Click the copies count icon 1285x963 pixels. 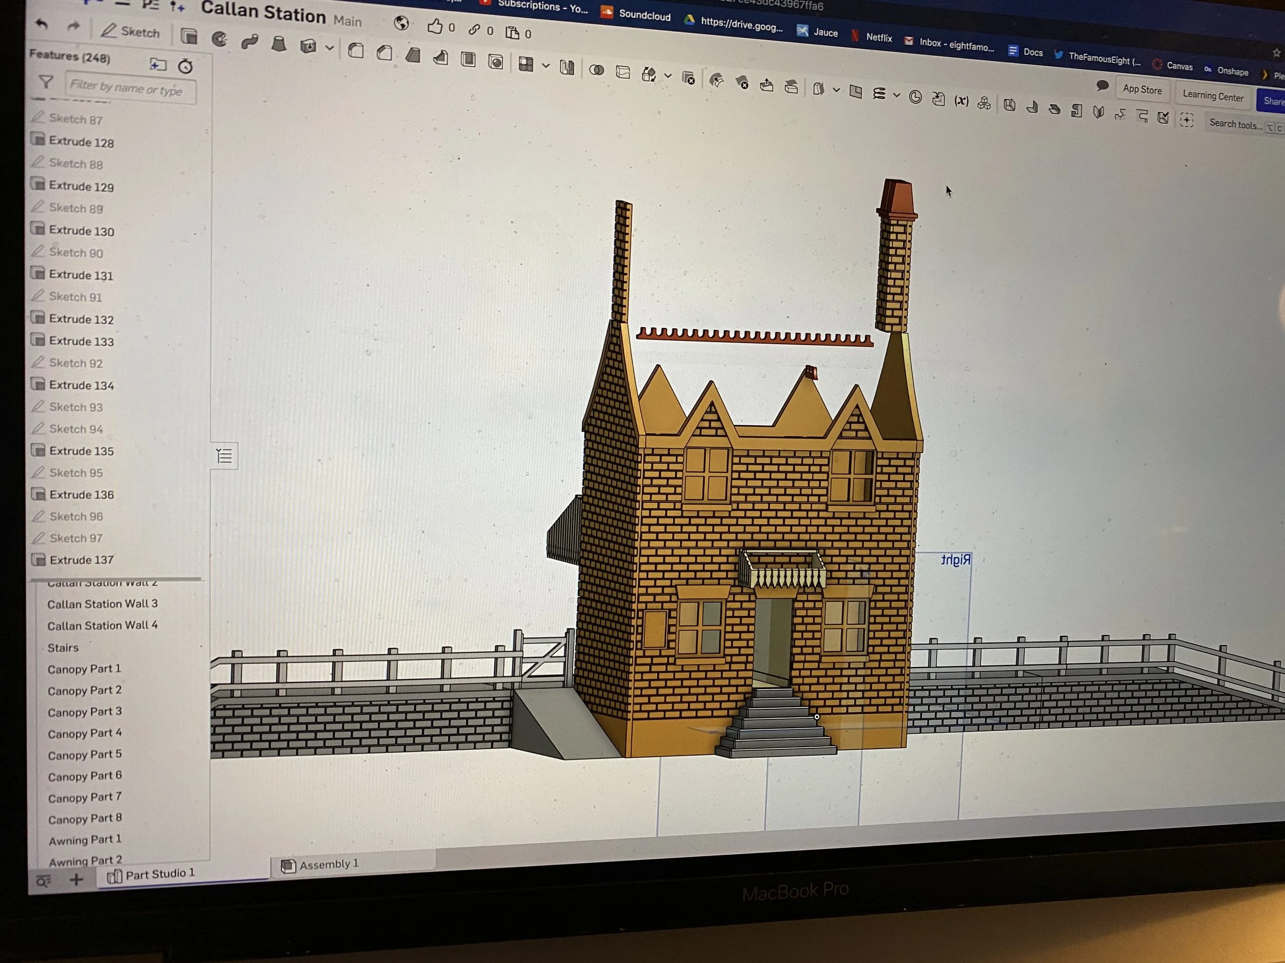point(512,32)
